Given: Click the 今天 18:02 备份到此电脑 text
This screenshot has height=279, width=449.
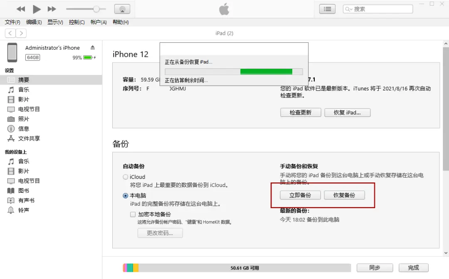Looking at the screenshot, I should coord(310,220).
